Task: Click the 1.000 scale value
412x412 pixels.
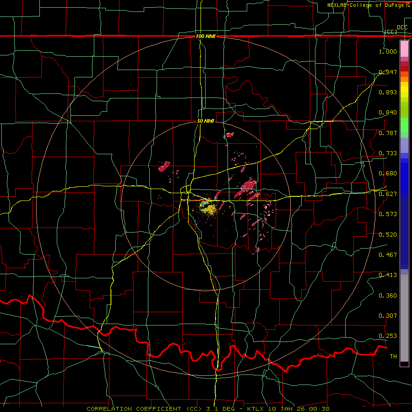Action: (x=388, y=51)
